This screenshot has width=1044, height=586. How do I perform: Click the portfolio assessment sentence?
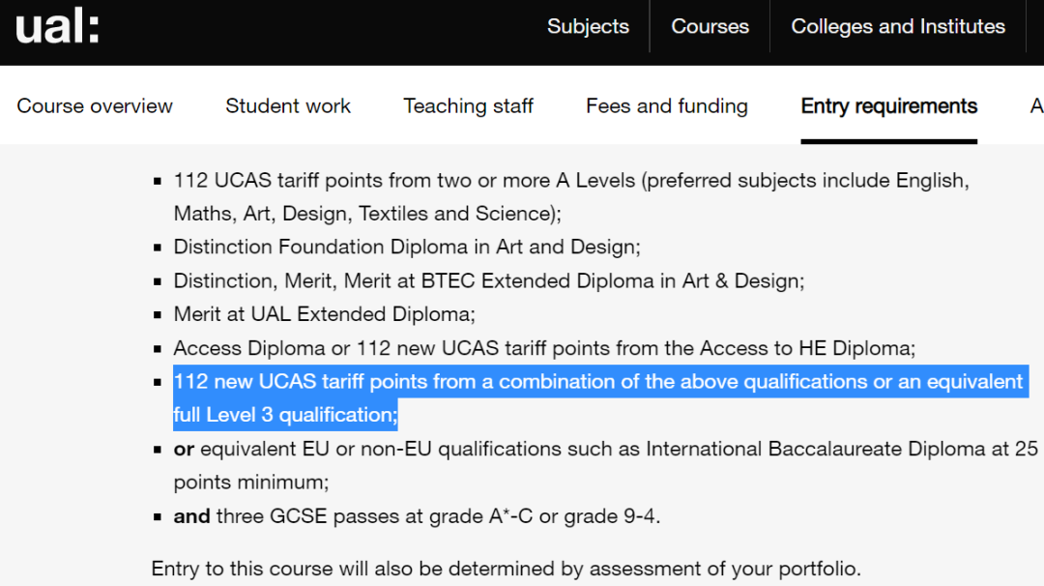point(506,569)
